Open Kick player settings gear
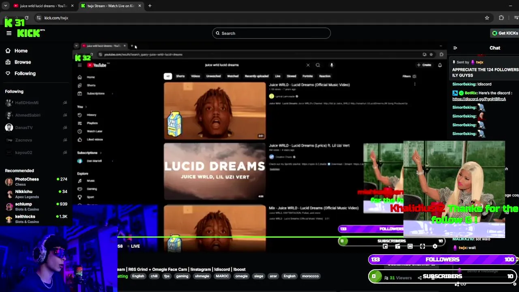 click(x=435, y=246)
